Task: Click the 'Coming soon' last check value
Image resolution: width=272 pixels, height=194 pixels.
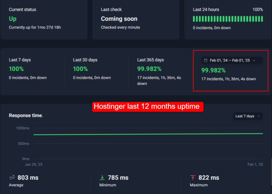Action: [x=119, y=19]
